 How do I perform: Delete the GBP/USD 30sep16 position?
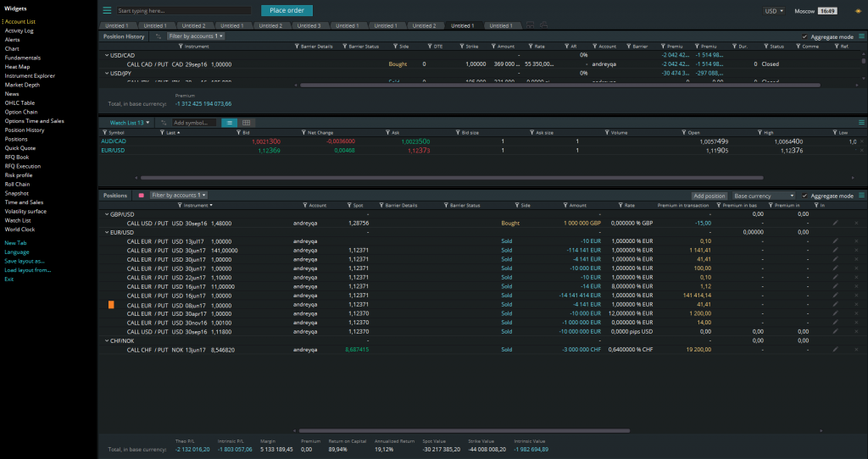click(856, 224)
